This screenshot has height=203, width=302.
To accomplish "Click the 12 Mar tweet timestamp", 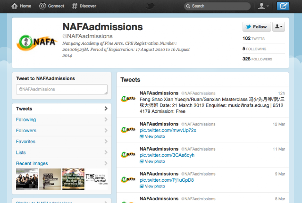I will pyautogui.click(x=279, y=124).
